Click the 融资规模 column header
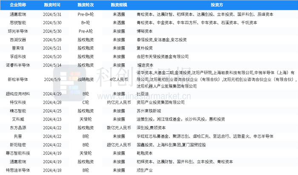The height and width of the screenshot is (175, 298). click(x=119, y=5)
